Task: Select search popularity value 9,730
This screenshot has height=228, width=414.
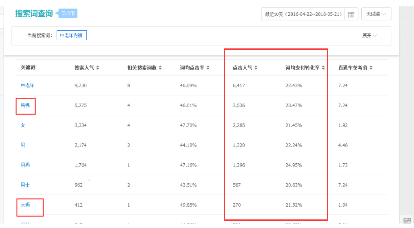Action: pos(80,85)
